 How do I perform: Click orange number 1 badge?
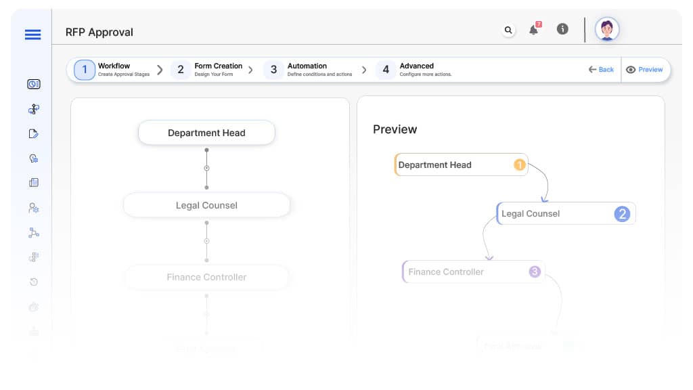click(520, 165)
